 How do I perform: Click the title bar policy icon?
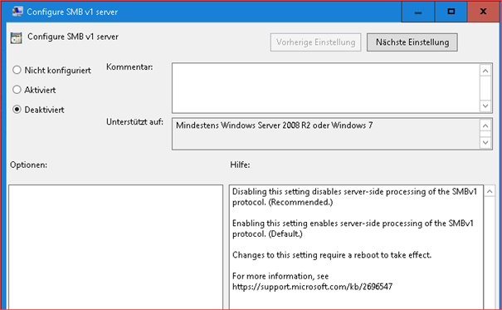[x=17, y=12]
